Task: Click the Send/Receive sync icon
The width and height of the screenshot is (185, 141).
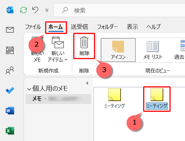Action: (x=23, y=10)
